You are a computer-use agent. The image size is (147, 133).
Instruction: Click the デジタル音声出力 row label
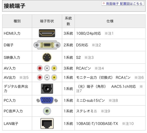point(16,88)
